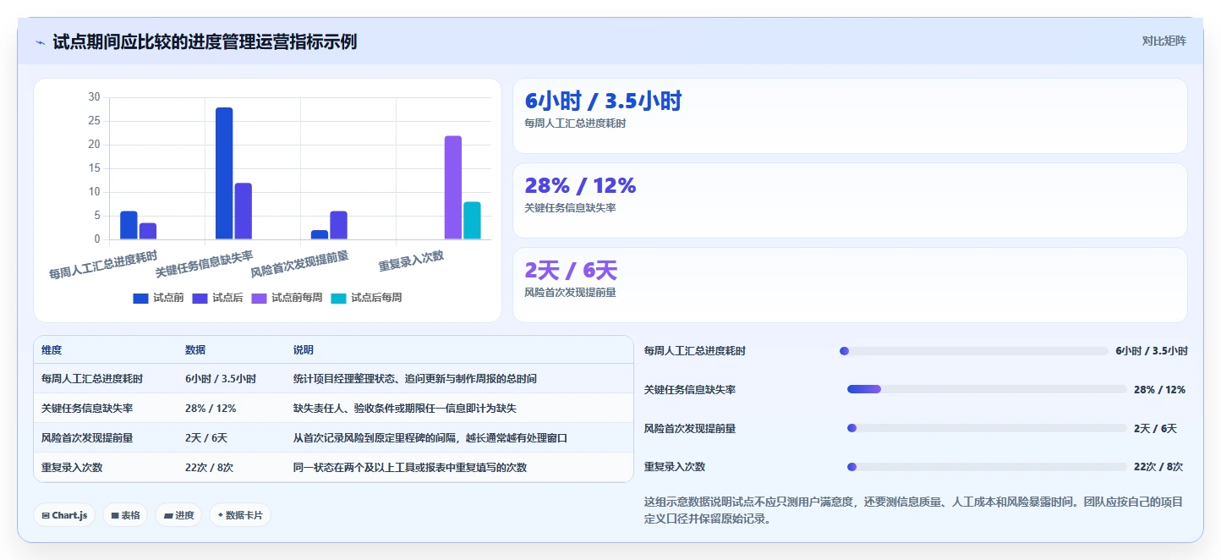Click 风险首次发现提前量 caption in the third card

coord(570,293)
